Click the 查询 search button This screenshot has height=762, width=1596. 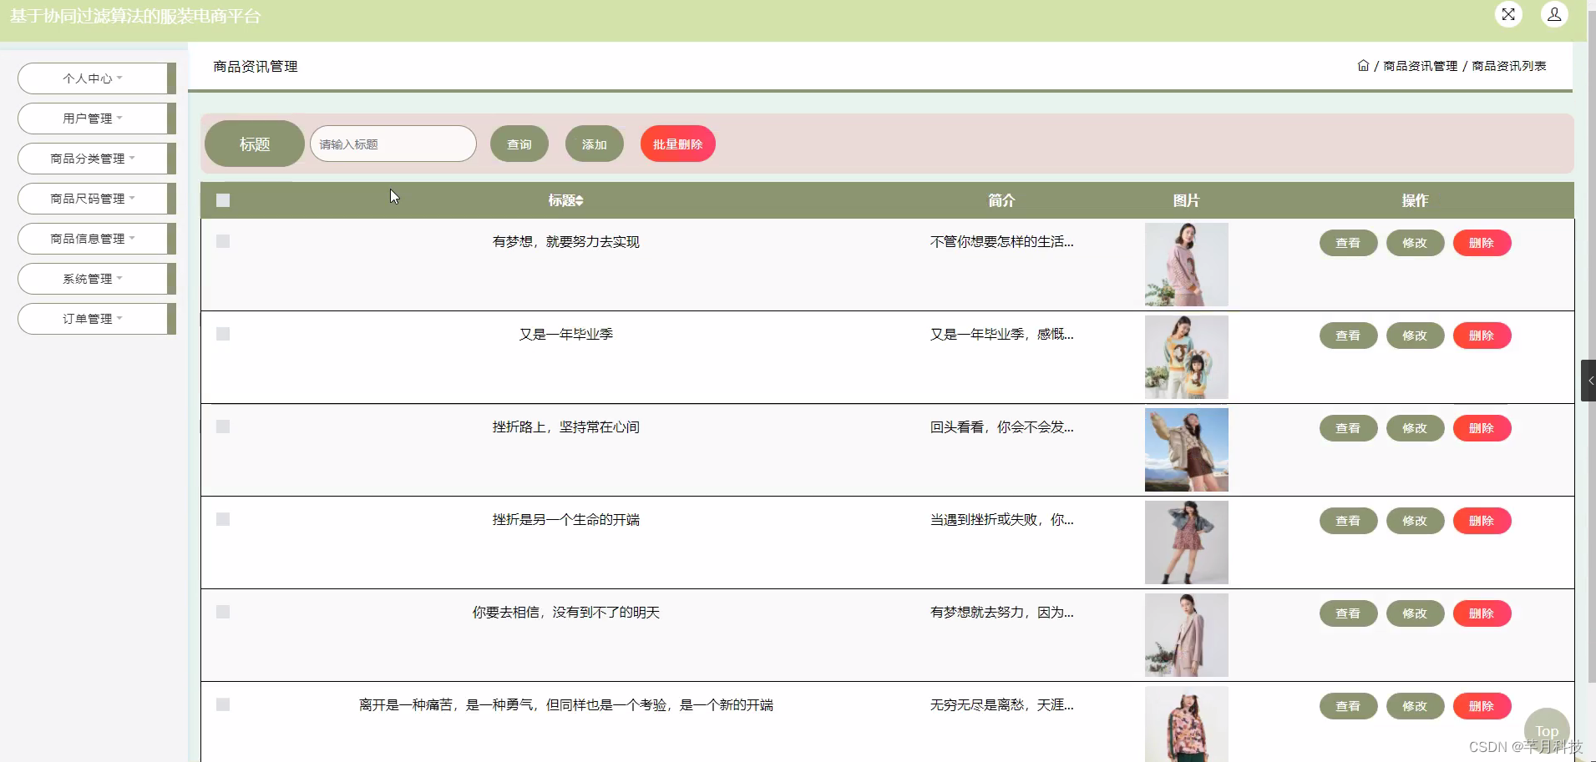pyautogui.click(x=519, y=144)
